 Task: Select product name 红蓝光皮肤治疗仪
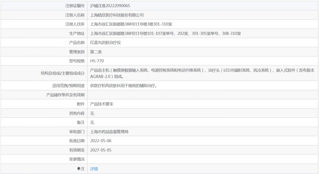106,42
